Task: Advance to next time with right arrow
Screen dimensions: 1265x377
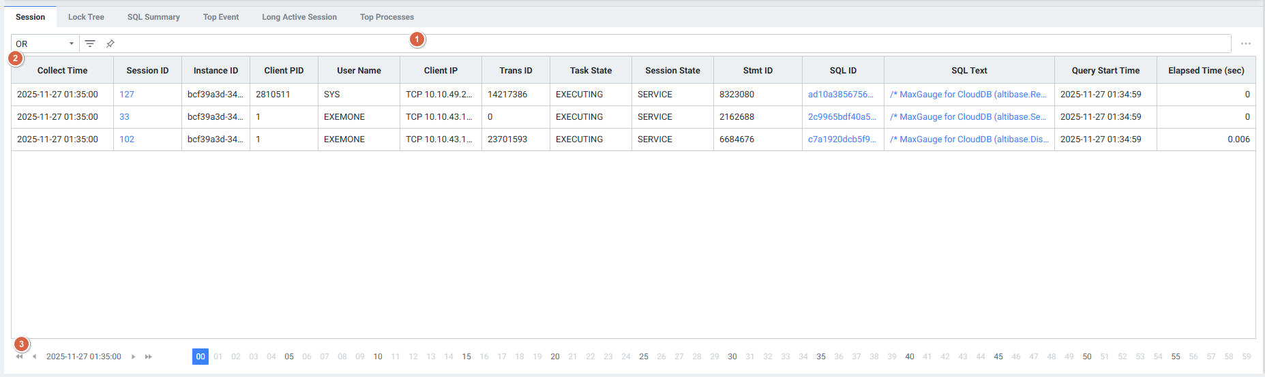Action: coord(134,357)
